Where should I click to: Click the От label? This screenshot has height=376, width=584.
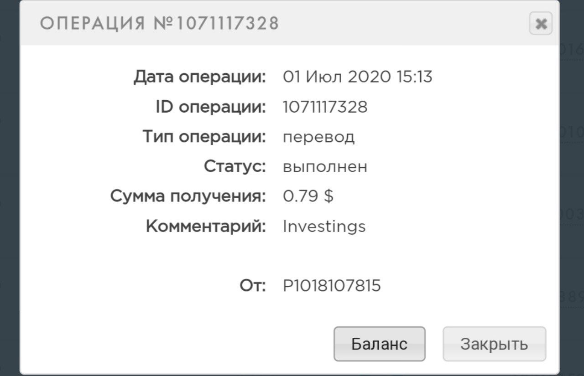coord(252,286)
